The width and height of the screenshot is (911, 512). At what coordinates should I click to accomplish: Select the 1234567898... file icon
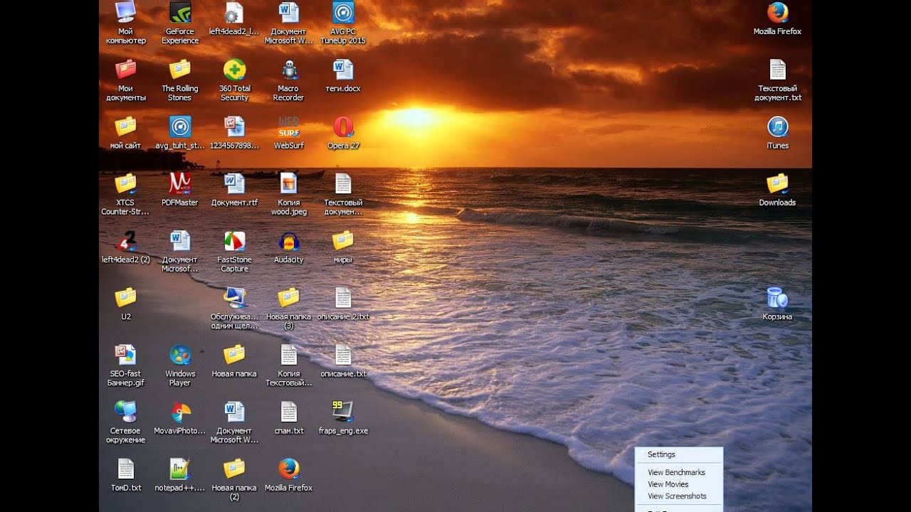pyautogui.click(x=234, y=133)
